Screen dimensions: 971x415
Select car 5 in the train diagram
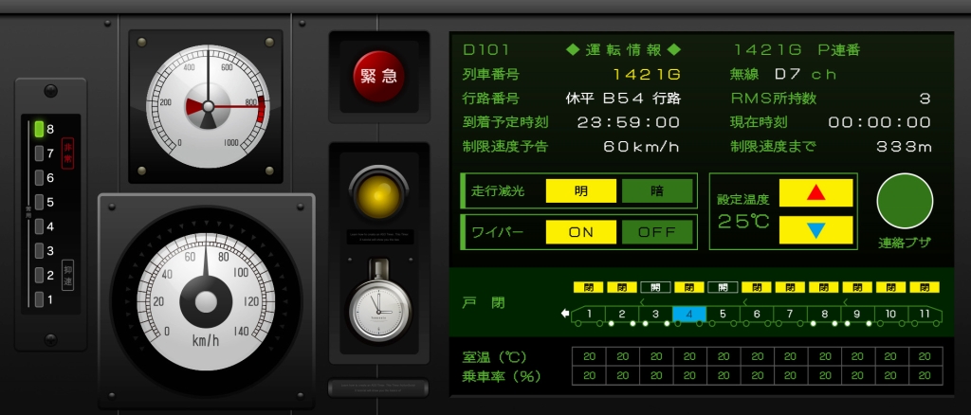pos(723,315)
